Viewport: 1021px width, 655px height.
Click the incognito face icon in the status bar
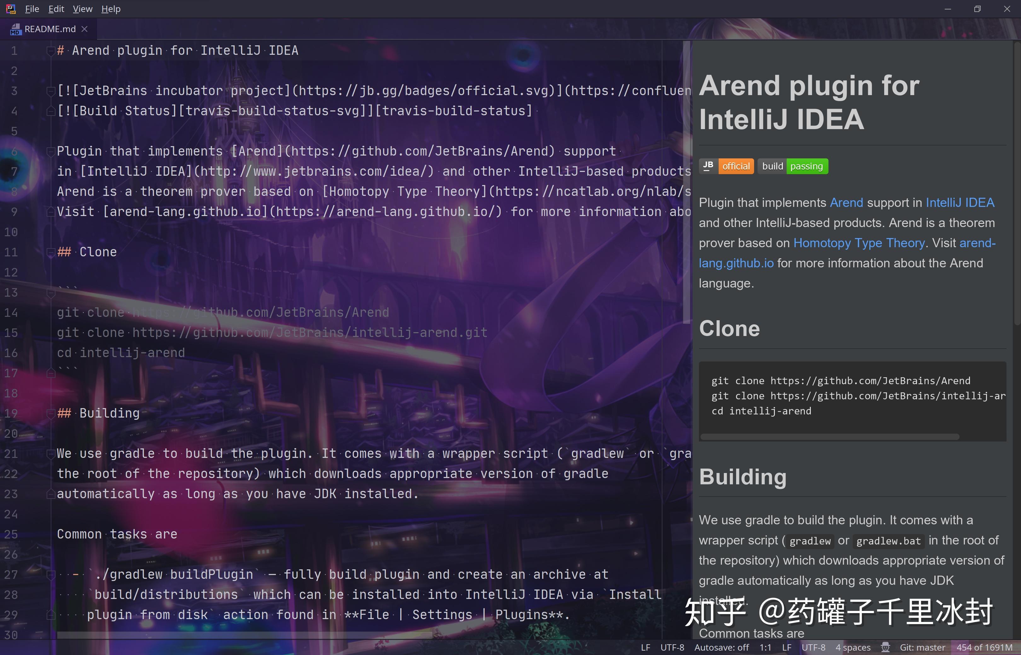pyautogui.click(x=885, y=647)
